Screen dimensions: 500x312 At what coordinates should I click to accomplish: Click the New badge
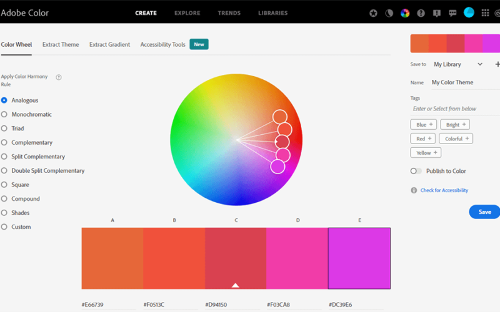click(x=199, y=44)
